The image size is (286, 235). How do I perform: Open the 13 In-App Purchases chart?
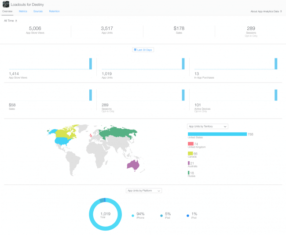click(236, 69)
